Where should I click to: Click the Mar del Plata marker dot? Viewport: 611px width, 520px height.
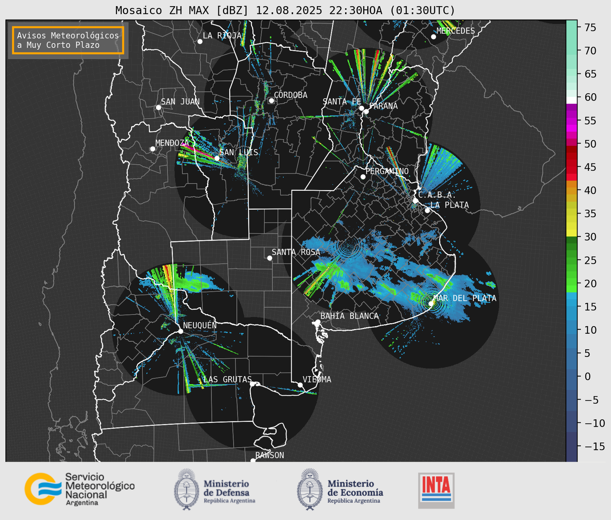click(x=431, y=304)
